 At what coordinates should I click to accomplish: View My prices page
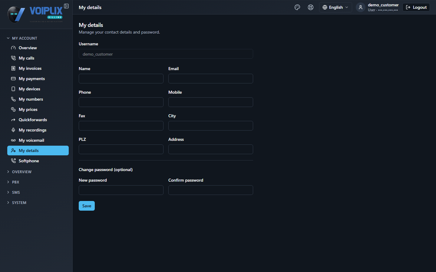[38, 109]
